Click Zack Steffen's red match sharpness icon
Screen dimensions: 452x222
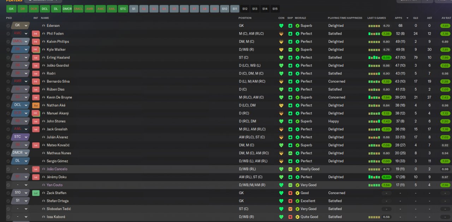pyautogui.click(x=290, y=193)
